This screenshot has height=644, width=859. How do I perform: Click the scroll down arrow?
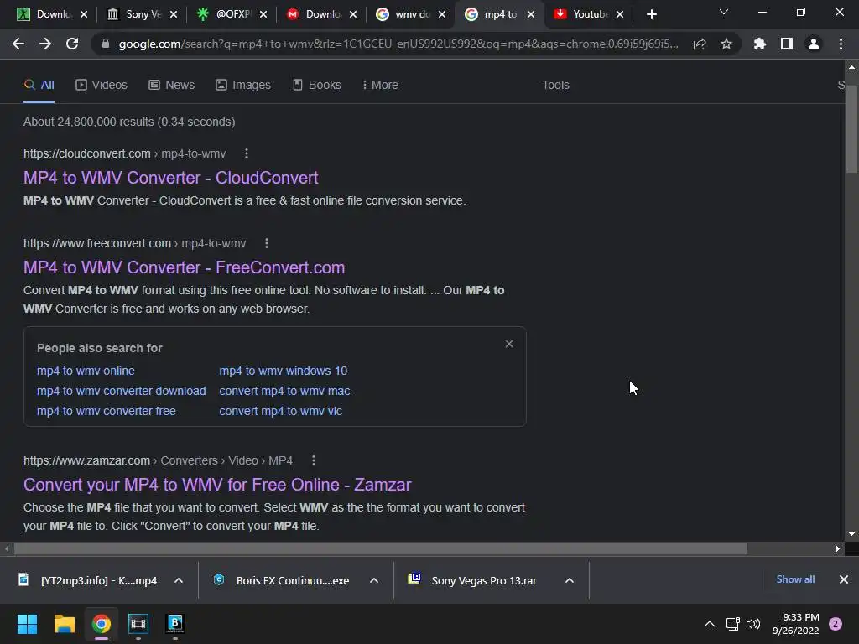coord(851,534)
